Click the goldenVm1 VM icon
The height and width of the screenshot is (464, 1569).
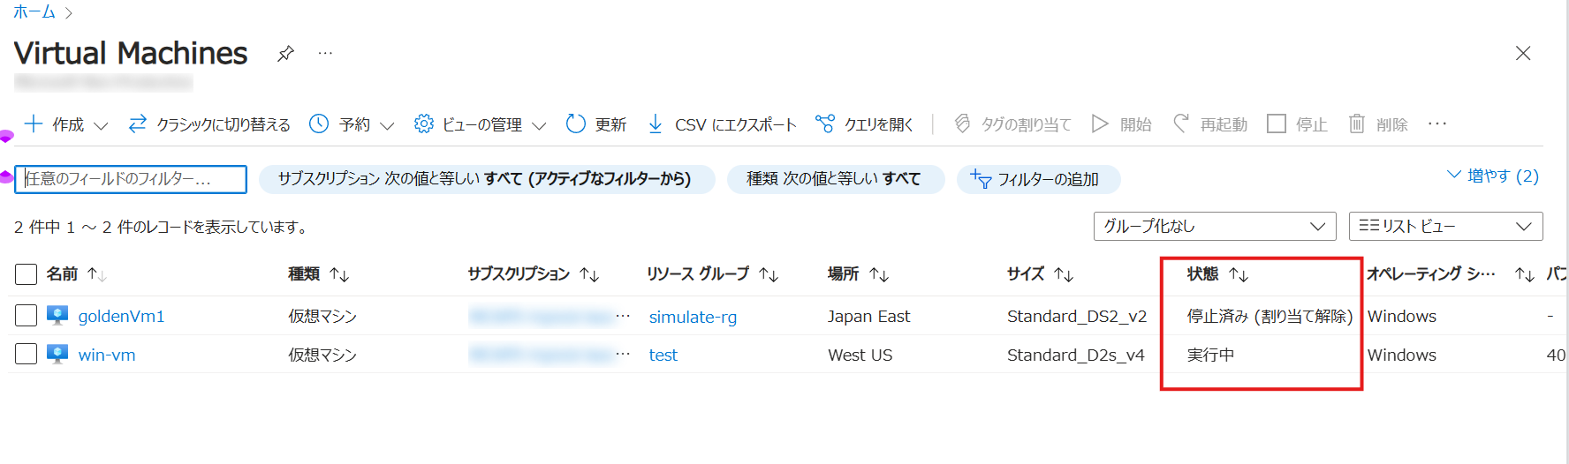point(57,316)
